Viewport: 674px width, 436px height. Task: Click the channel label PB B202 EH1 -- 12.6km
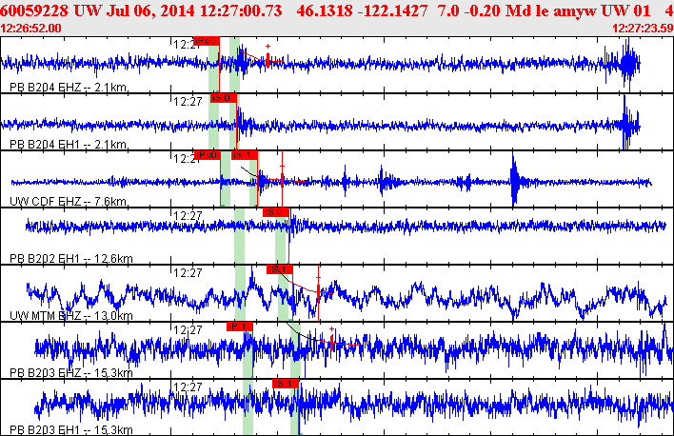coord(71,259)
